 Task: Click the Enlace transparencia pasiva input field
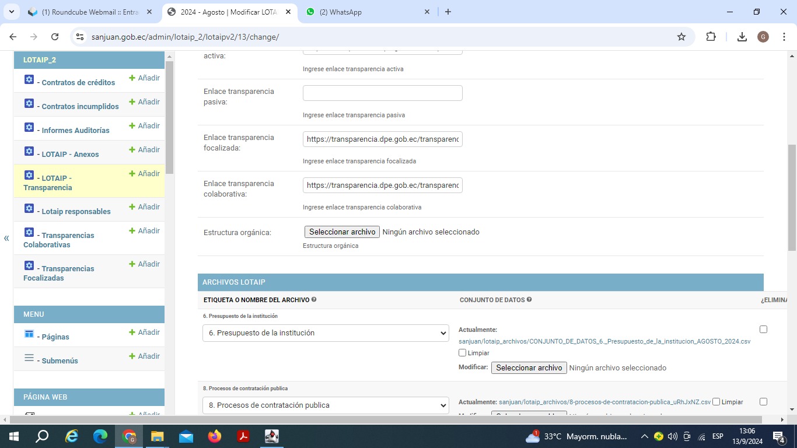click(x=382, y=93)
